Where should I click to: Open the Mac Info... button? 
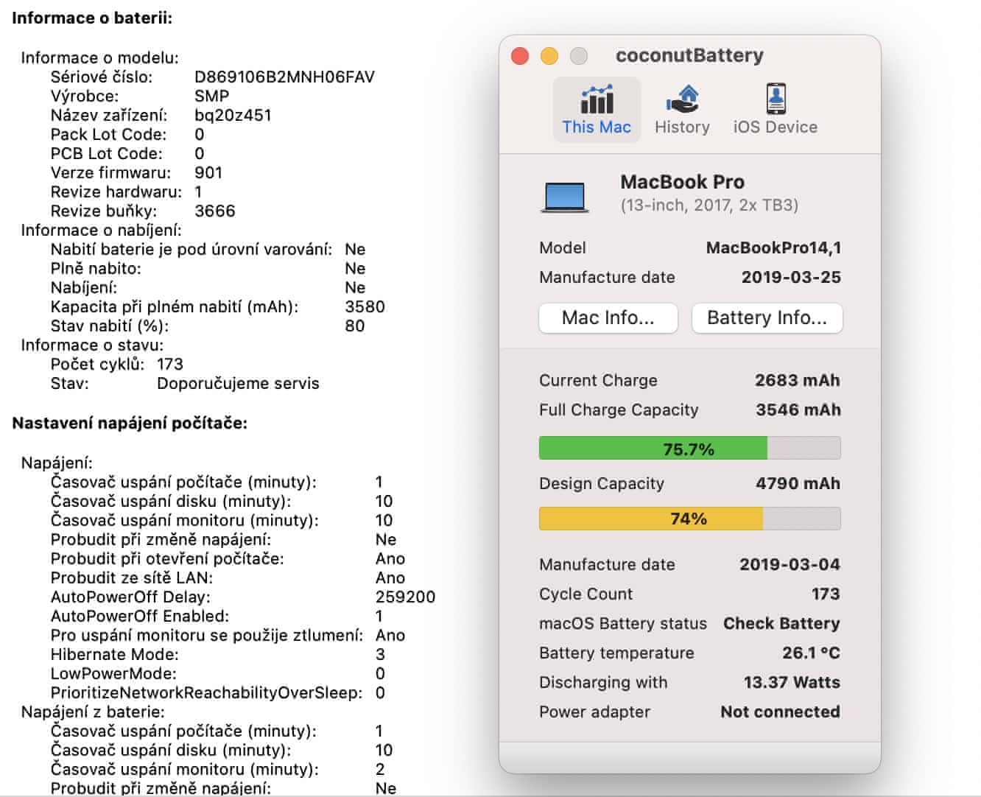tap(608, 318)
